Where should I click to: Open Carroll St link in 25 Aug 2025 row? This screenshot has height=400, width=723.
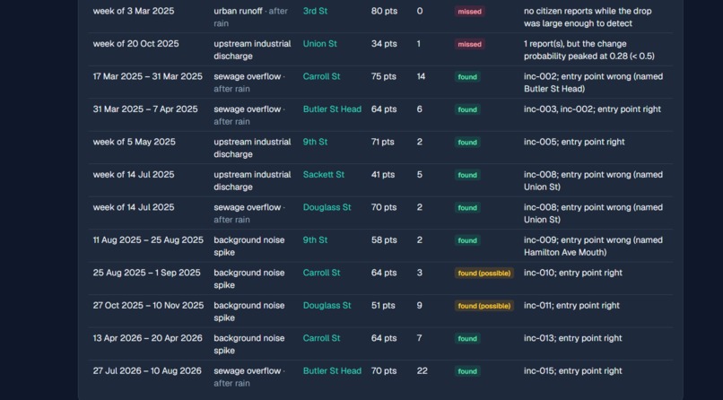pyautogui.click(x=321, y=273)
